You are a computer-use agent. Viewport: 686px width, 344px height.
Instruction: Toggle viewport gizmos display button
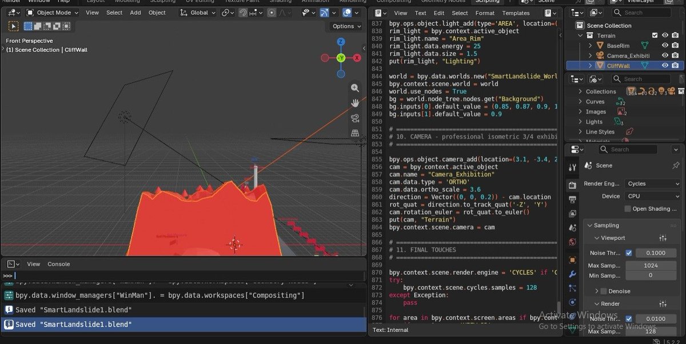tap(325, 13)
